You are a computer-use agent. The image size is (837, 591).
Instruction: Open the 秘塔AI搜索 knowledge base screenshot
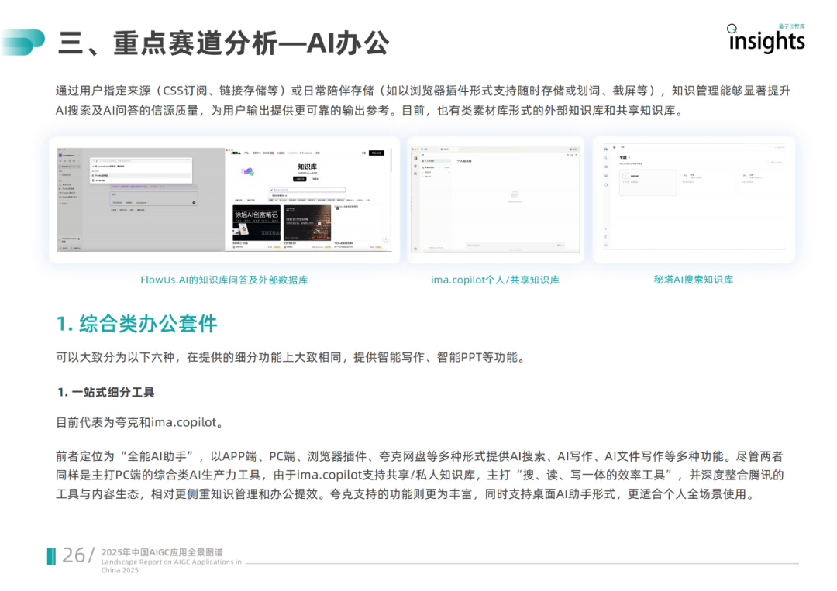click(694, 198)
